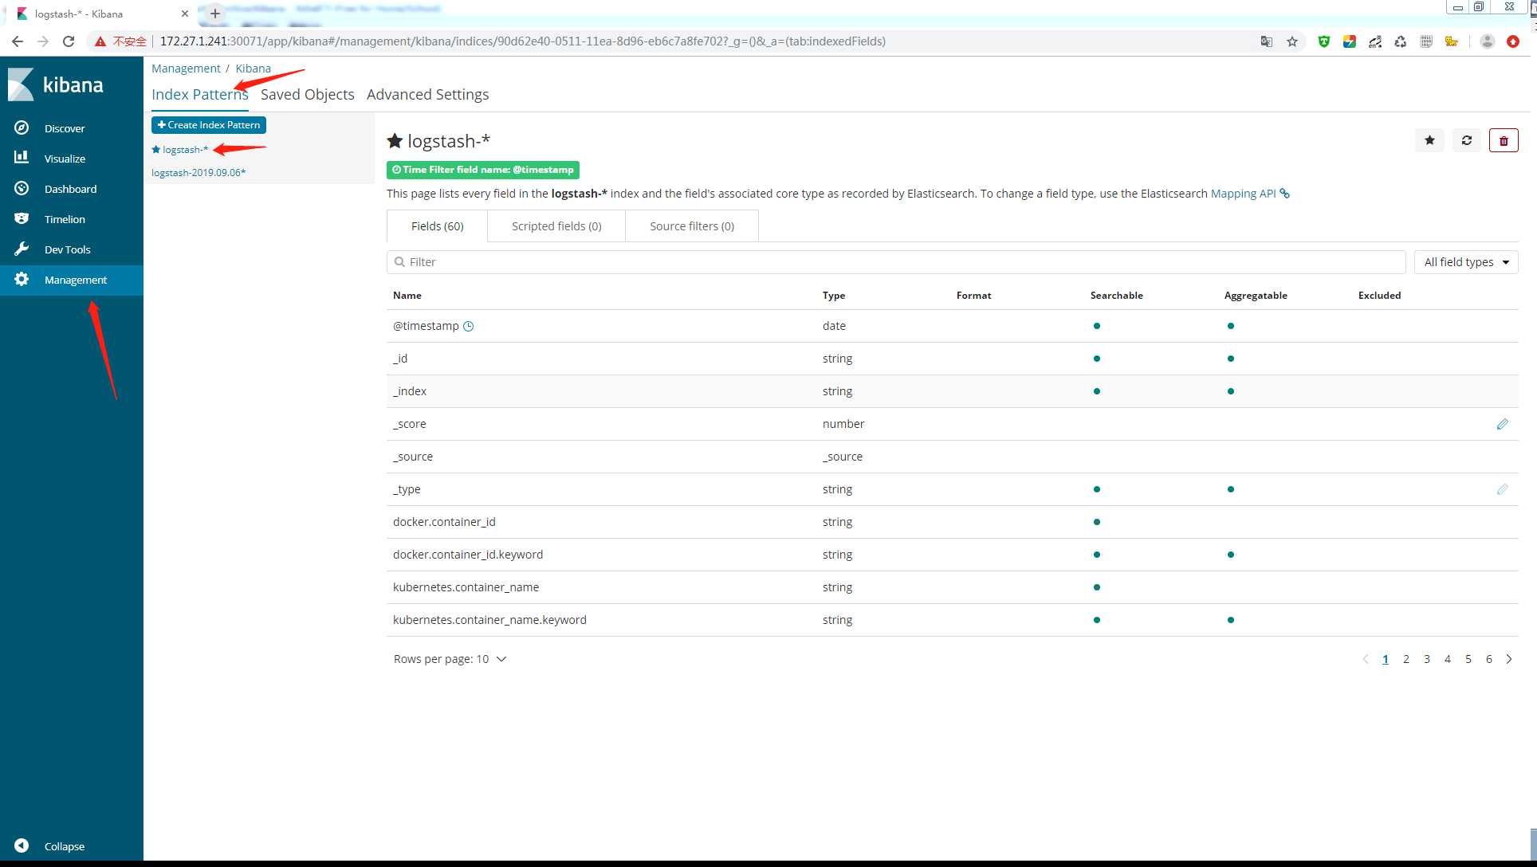Image resolution: width=1537 pixels, height=867 pixels.
Task: Go to page 4 of fields
Action: point(1448,659)
